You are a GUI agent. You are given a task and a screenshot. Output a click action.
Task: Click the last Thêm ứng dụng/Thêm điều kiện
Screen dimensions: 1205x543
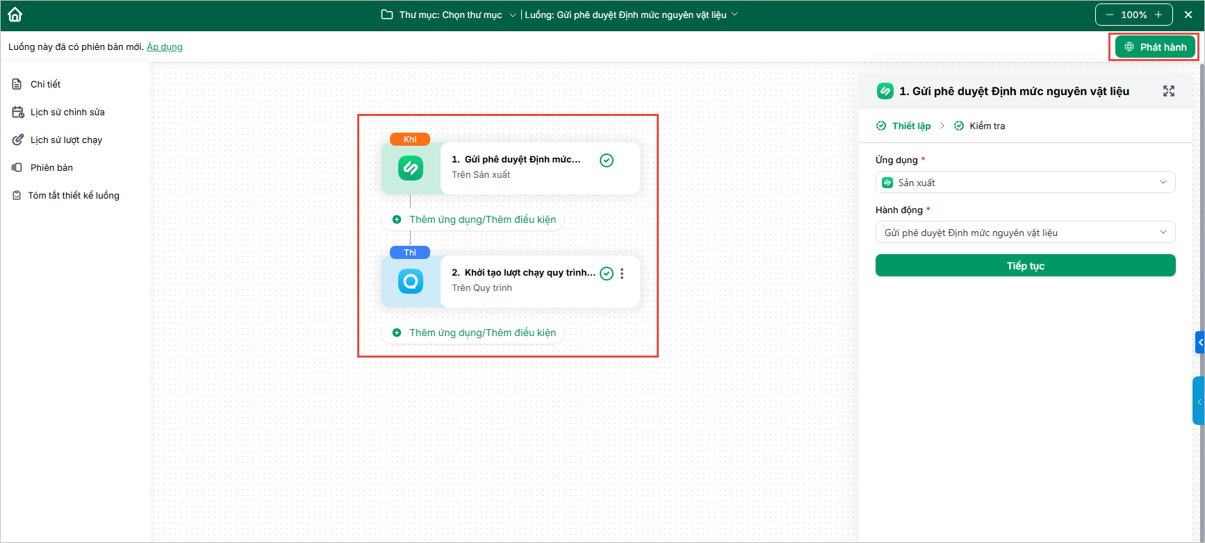pyautogui.click(x=475, y=333)
